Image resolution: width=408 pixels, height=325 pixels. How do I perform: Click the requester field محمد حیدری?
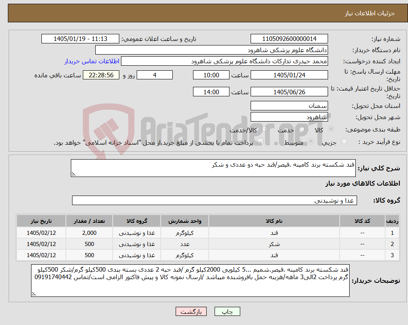pyautogui.click(x=224, y=61)
